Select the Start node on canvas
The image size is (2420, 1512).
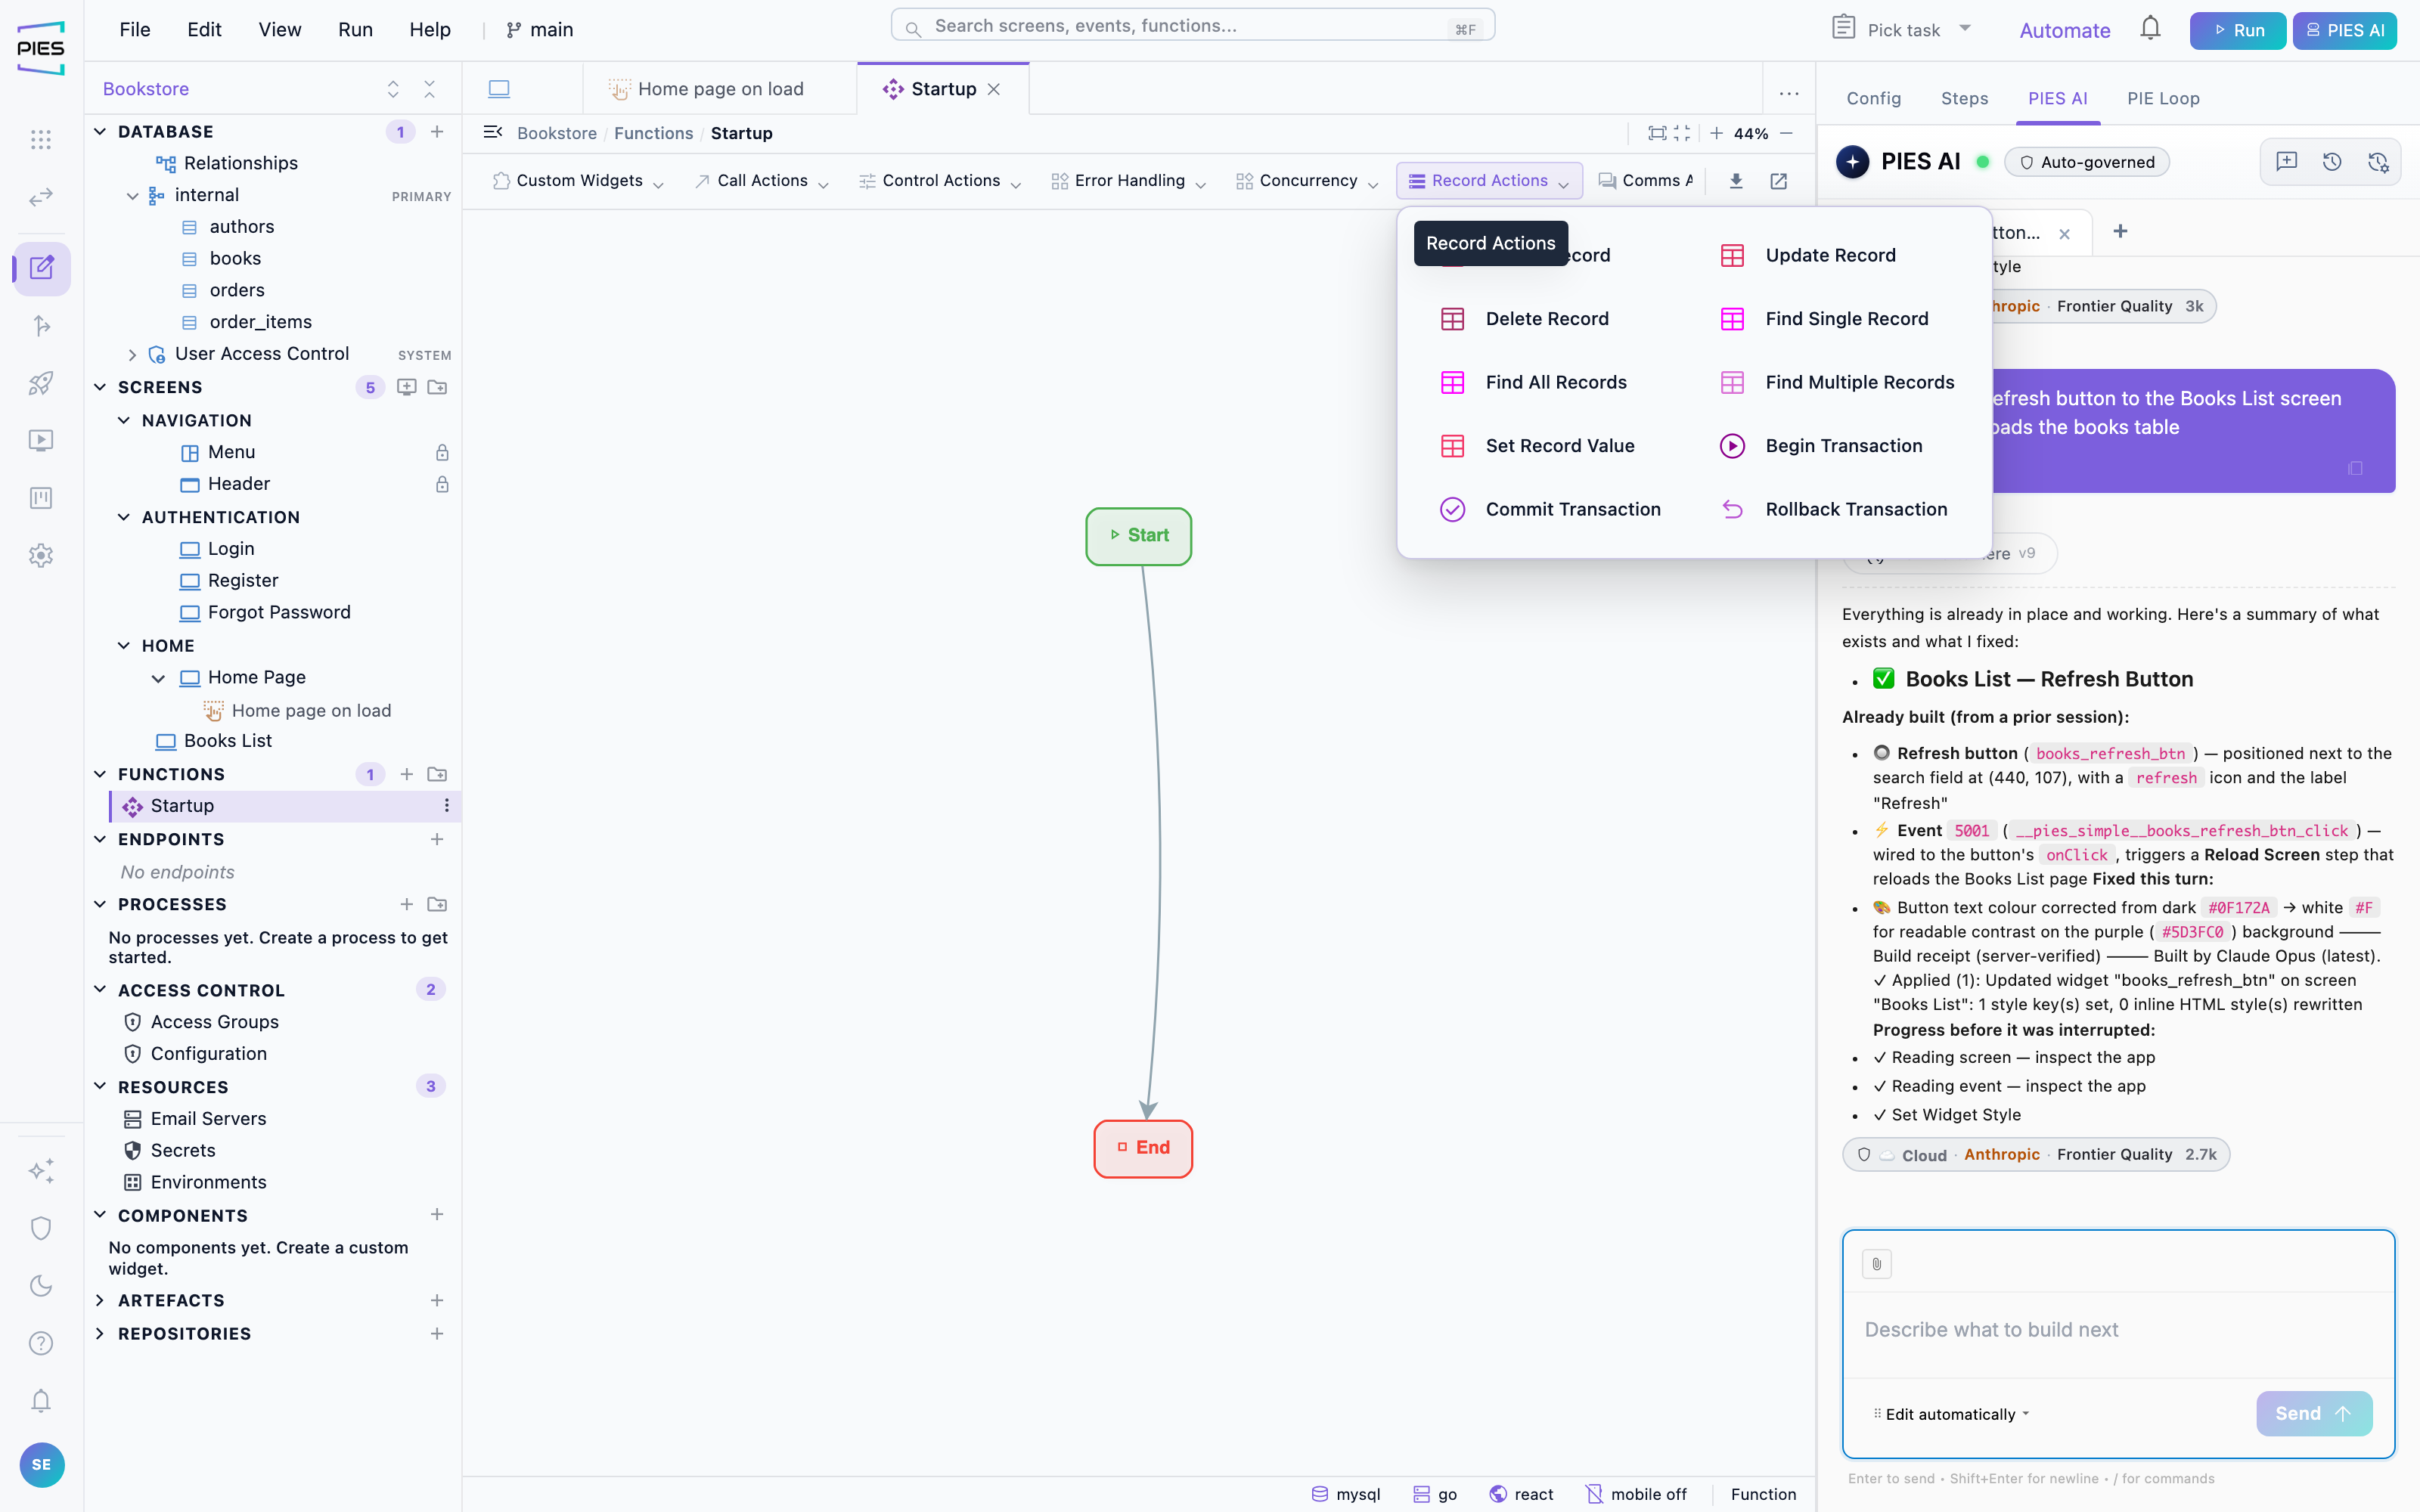click(1138, 536)
